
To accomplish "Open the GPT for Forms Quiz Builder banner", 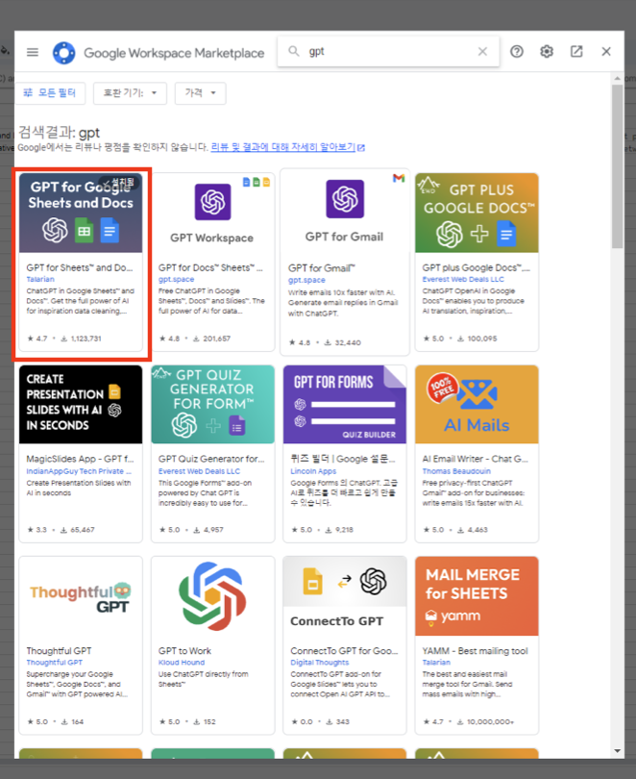I will [345, 404].
